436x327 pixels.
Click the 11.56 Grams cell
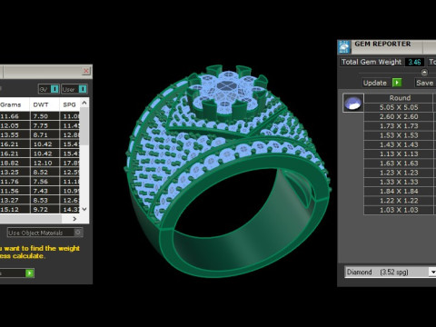15,191
